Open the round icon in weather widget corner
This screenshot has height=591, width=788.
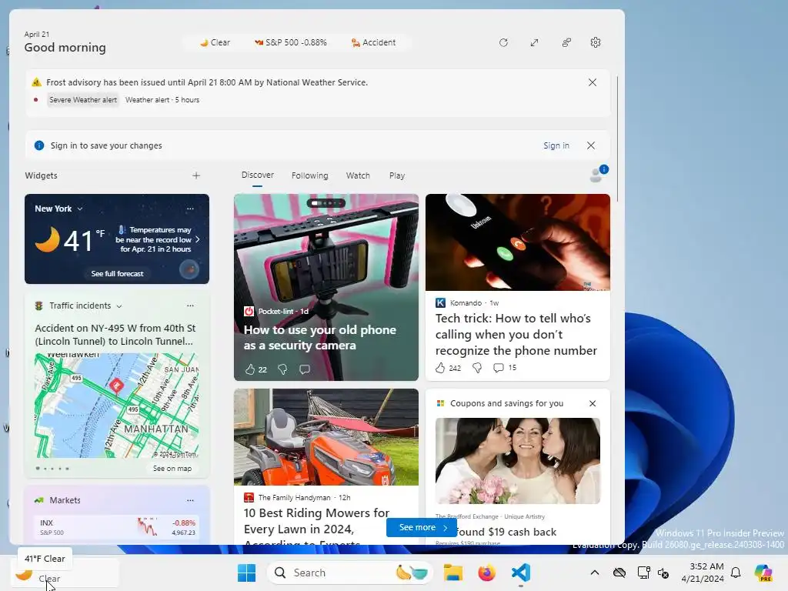189,270
